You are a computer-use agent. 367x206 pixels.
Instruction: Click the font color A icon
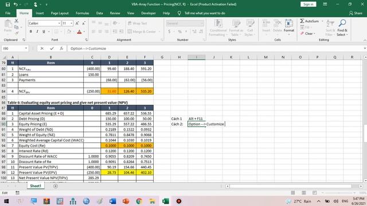(79, 32)
